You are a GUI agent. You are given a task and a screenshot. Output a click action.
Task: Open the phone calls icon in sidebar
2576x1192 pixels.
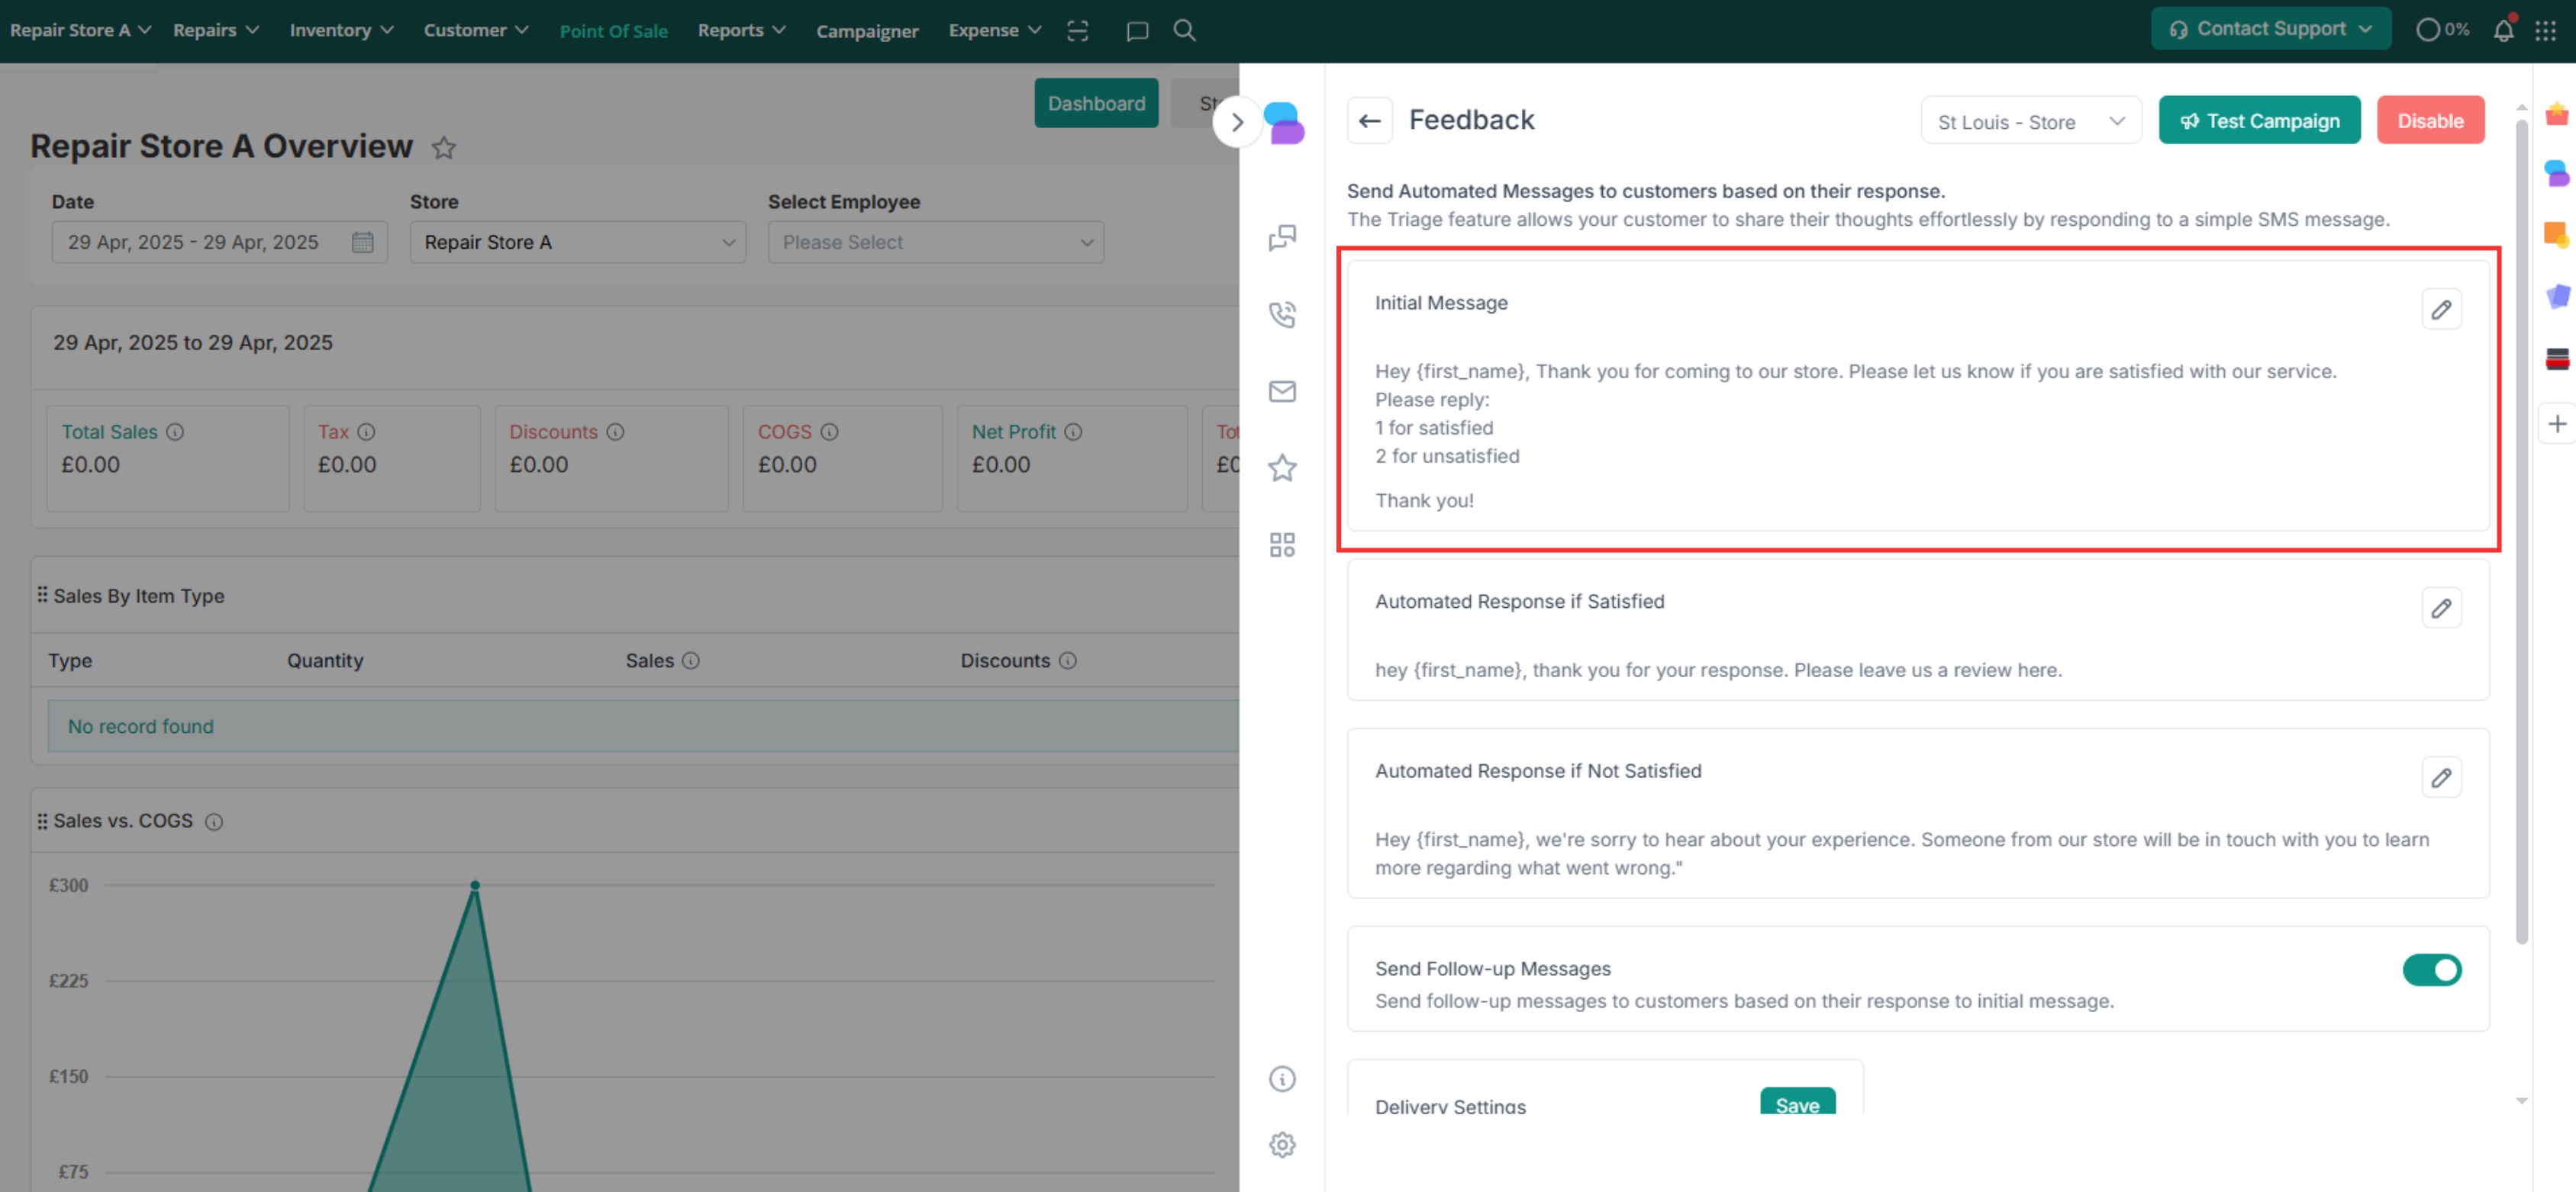pyautogui.click(x=1282, y=315)
